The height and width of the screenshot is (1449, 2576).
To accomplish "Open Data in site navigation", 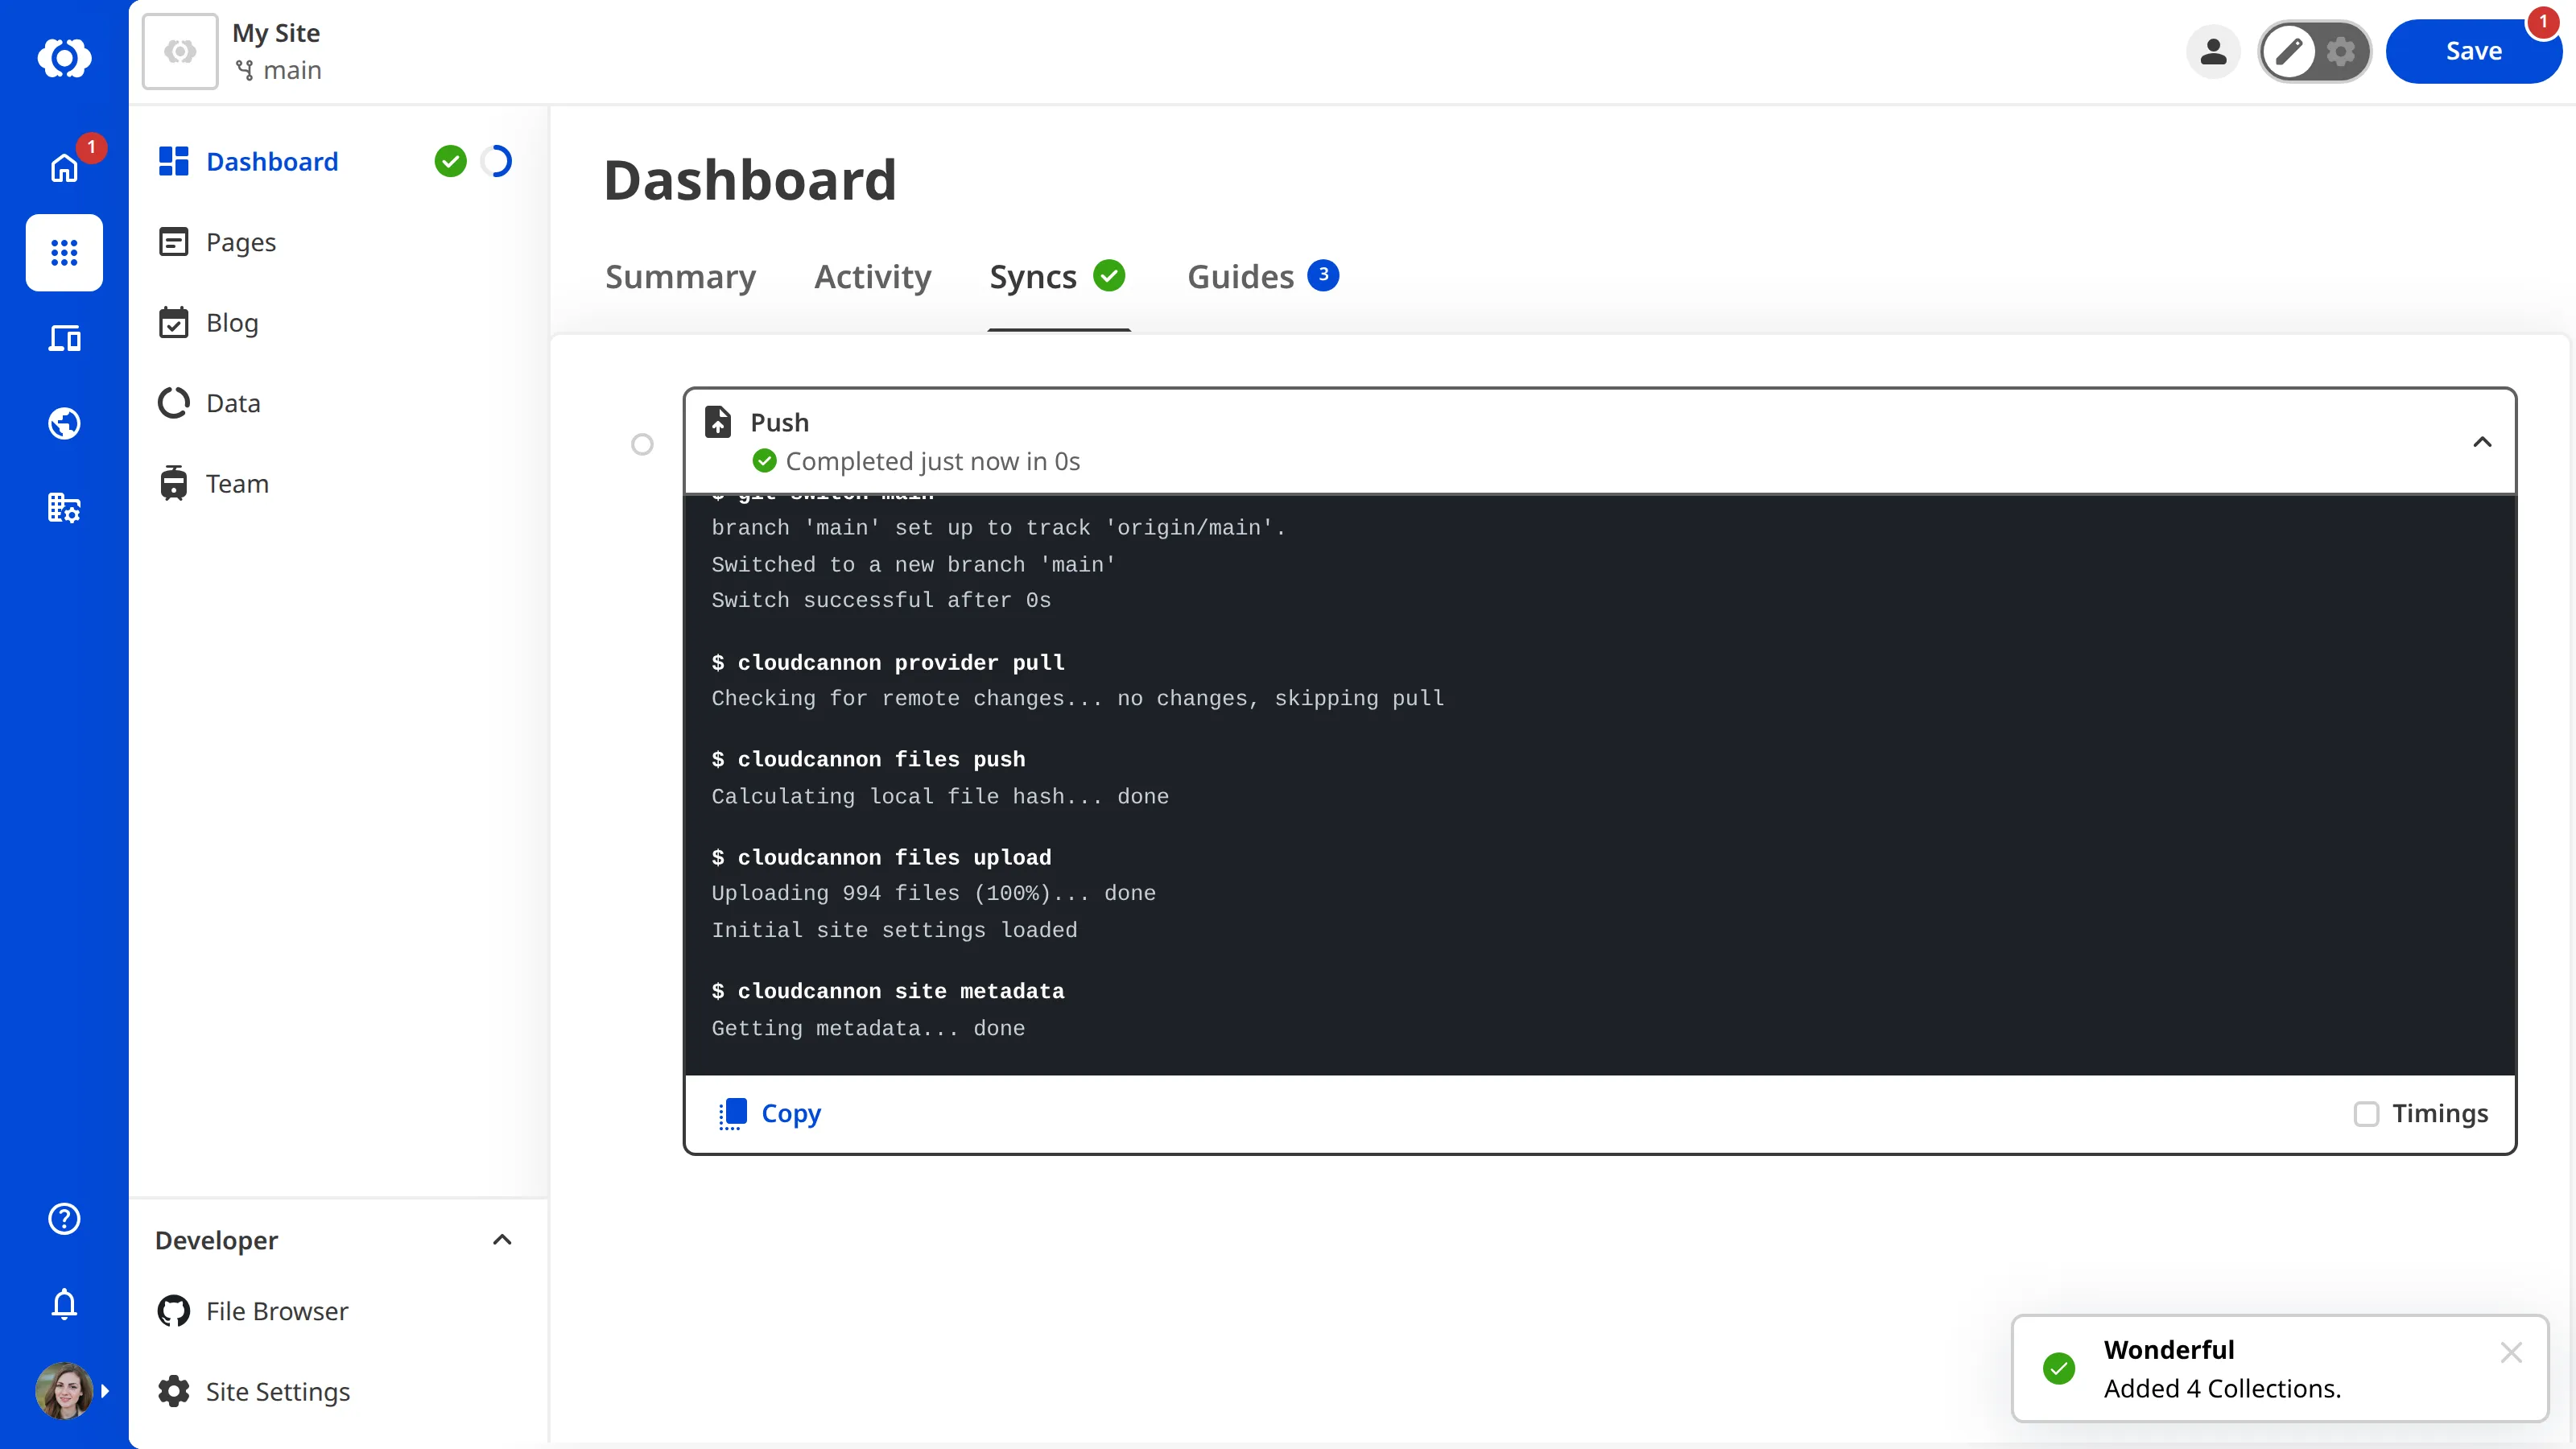I will pyautogui.click(x=233, y=403).
